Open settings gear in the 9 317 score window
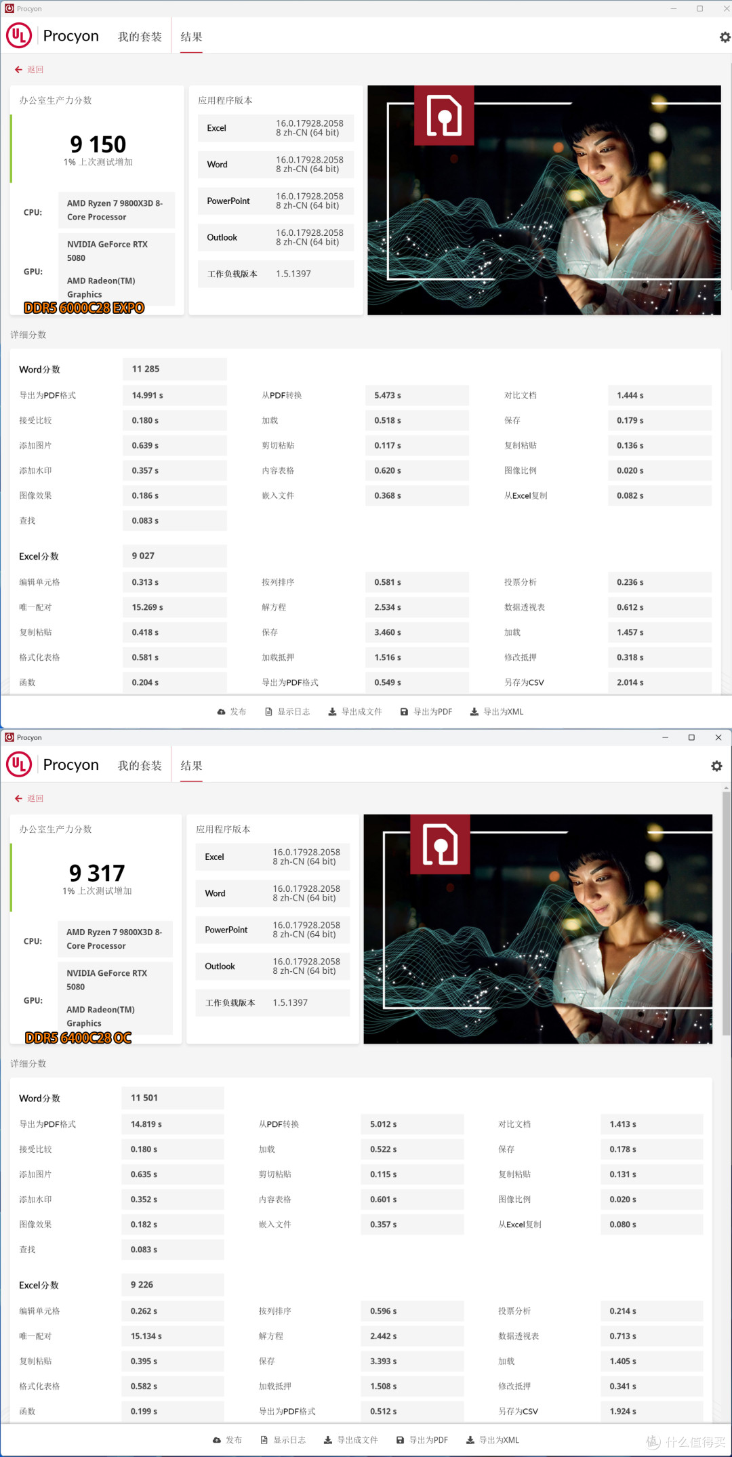This screenshot has width=732, height=1457. point(716,766)
